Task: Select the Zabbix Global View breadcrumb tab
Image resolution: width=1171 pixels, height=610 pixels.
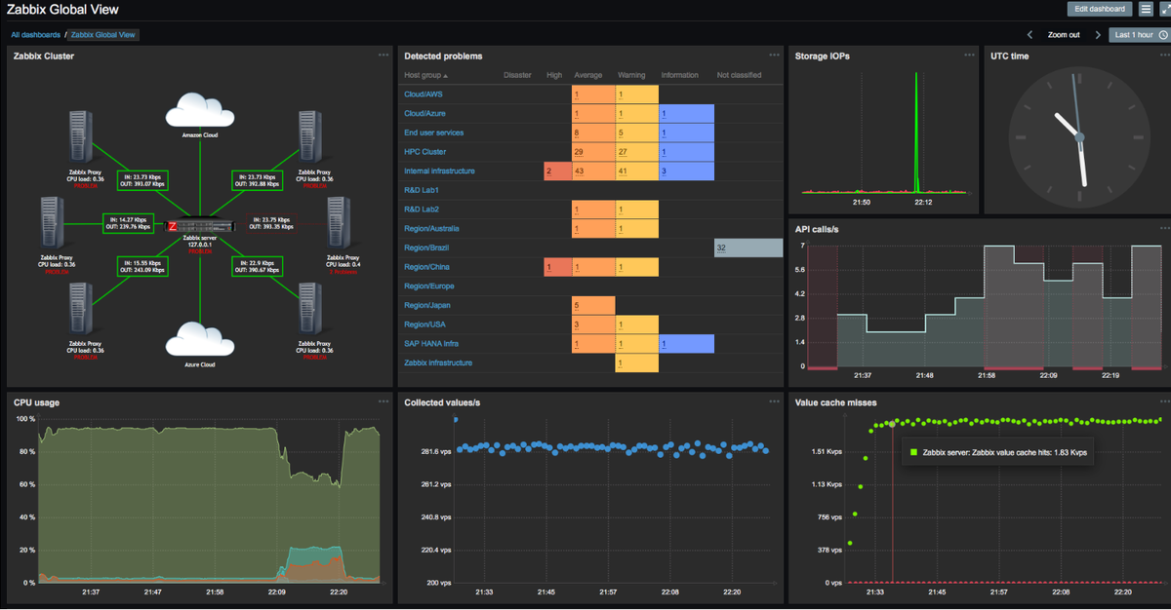Action: [103, 35]
